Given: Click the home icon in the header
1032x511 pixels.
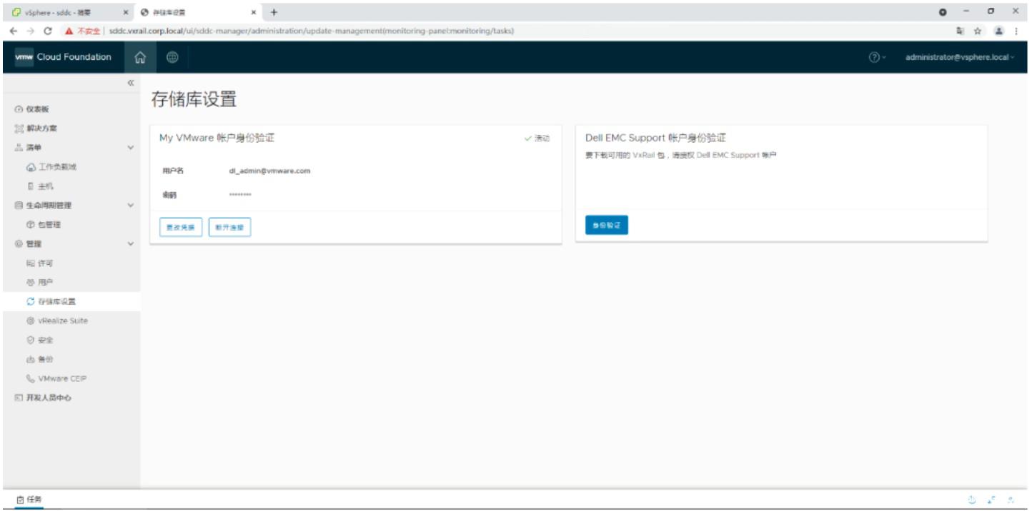Looking at the screenshot, I should click(141, 57).
